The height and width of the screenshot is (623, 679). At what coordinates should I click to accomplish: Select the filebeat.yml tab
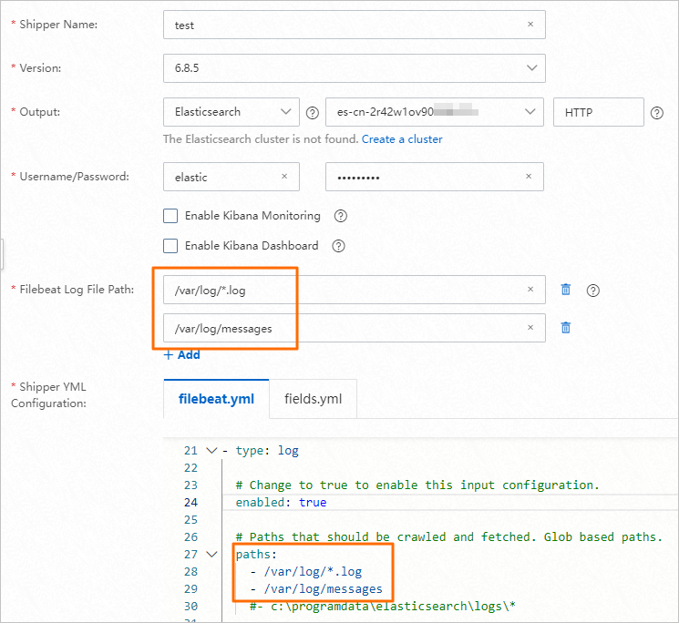coord(216,399)
